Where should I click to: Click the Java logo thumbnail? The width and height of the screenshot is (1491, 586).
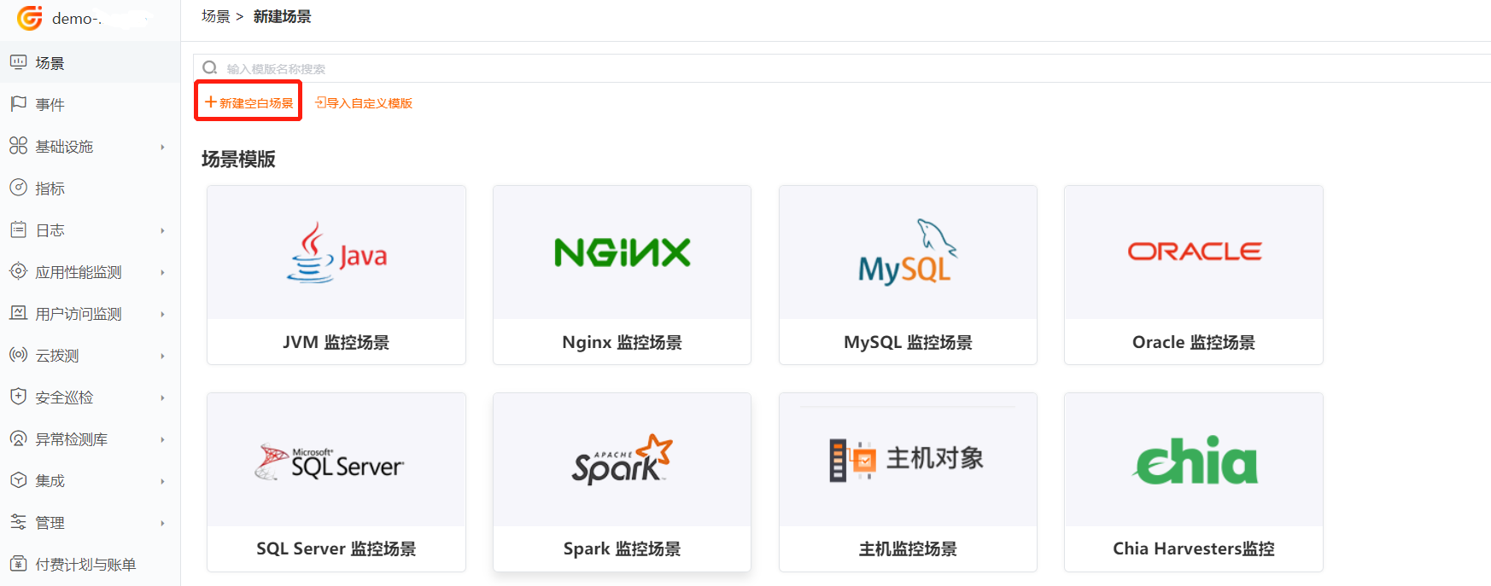click(336, 252)
